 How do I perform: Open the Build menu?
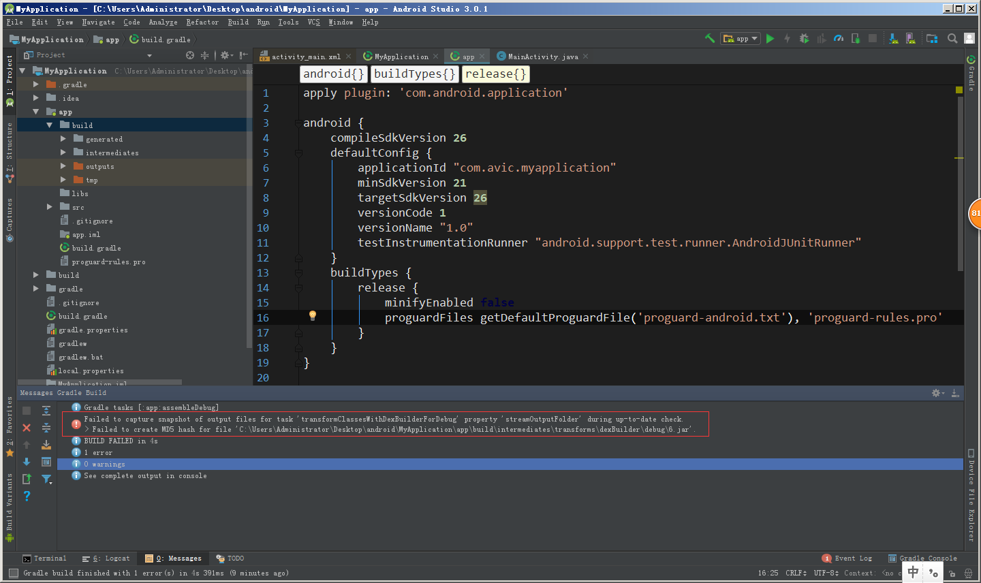point(238,22)
